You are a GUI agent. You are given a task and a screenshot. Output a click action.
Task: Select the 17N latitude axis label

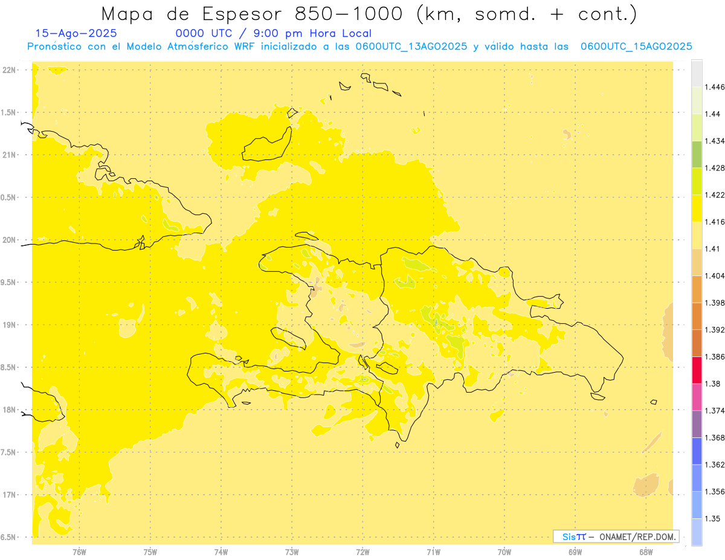(9, 495)
